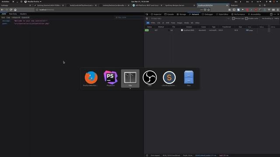Filter network requests by XHR
Image resolution: width=280 pixels, height=157 pixels.
pos(167,23)
